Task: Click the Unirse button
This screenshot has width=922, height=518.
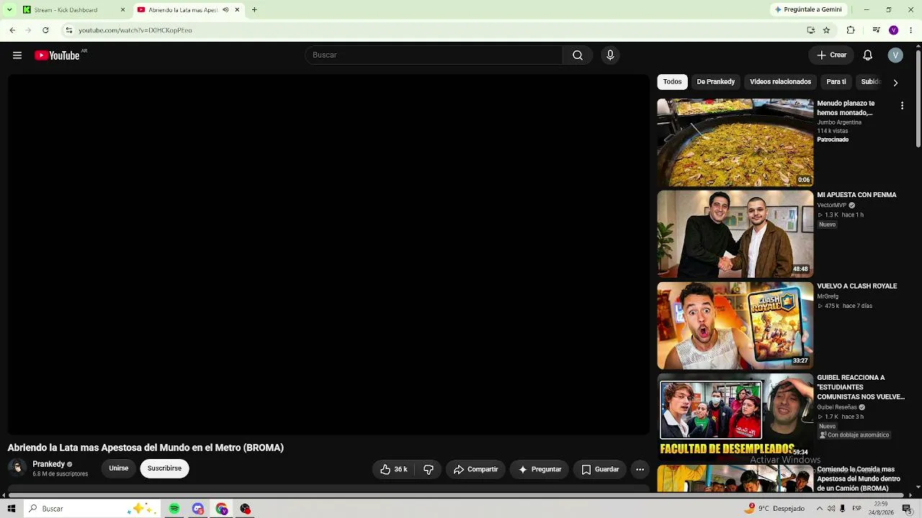Action: point(119,468)
